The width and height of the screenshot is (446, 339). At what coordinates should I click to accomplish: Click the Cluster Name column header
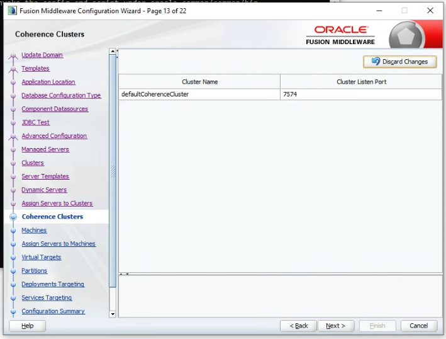coord(199,82)
